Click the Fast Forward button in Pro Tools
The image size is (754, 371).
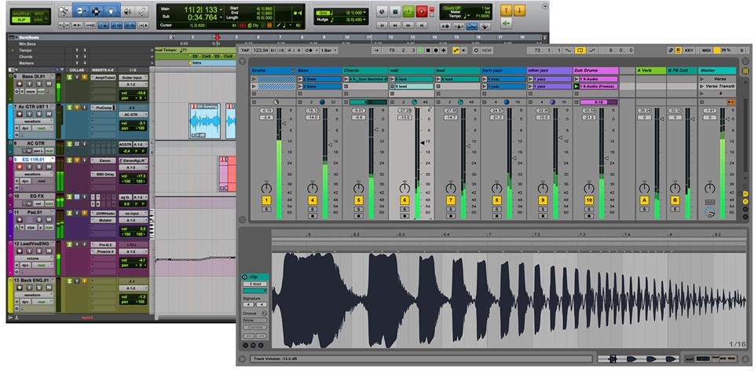[408, 25]
